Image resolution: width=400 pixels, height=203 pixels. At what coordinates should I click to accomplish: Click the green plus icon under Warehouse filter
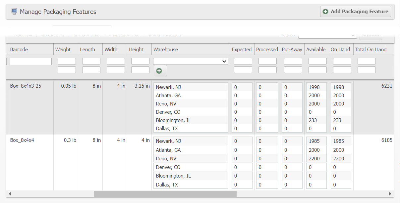(x=160, y=71)
